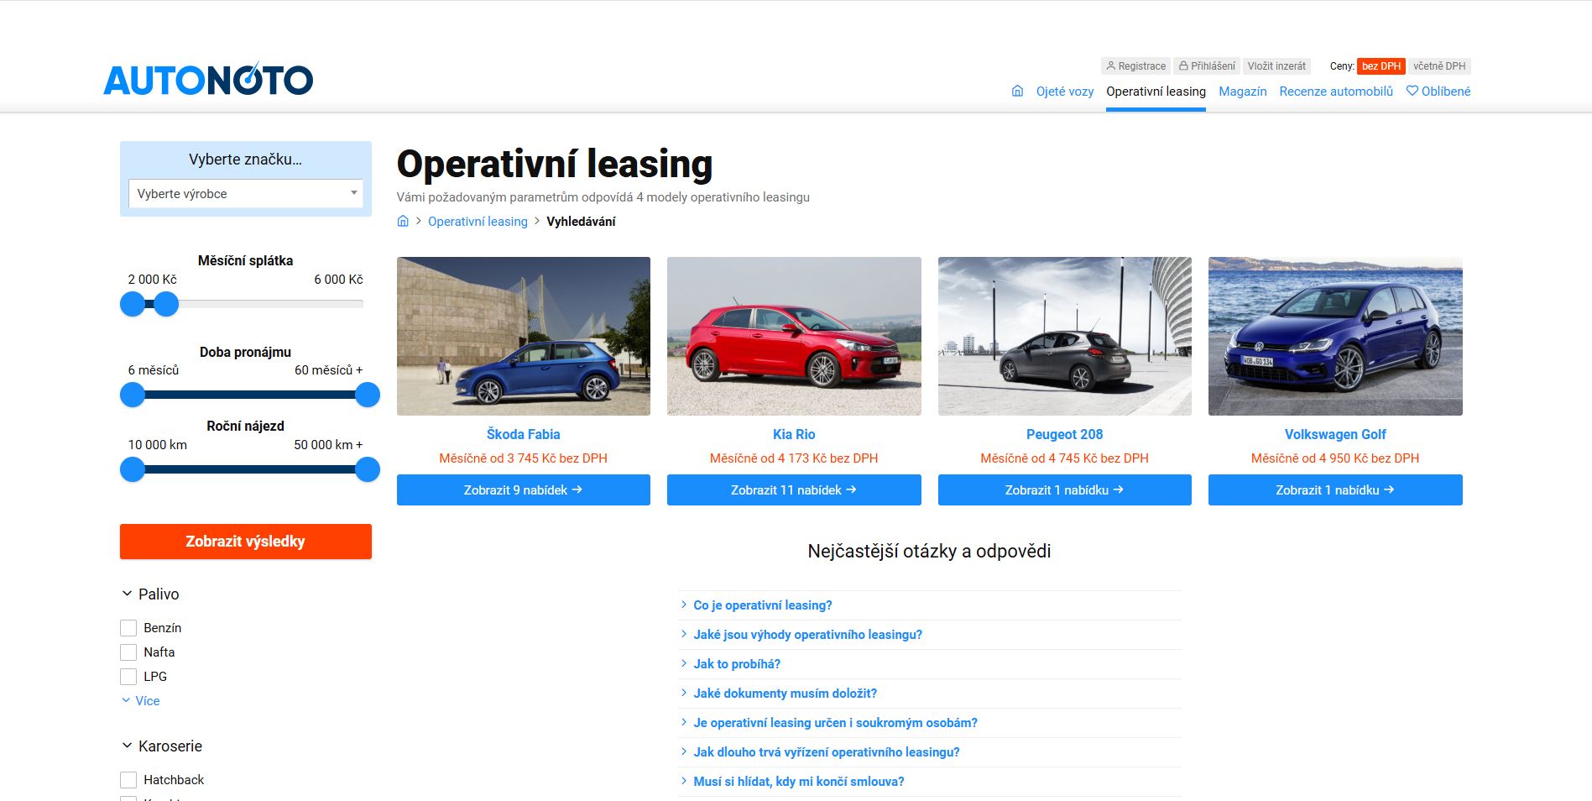This screenshot has width=1592, height=801.
Task: Click the Registrace user button
Action: click(1135, 66)
